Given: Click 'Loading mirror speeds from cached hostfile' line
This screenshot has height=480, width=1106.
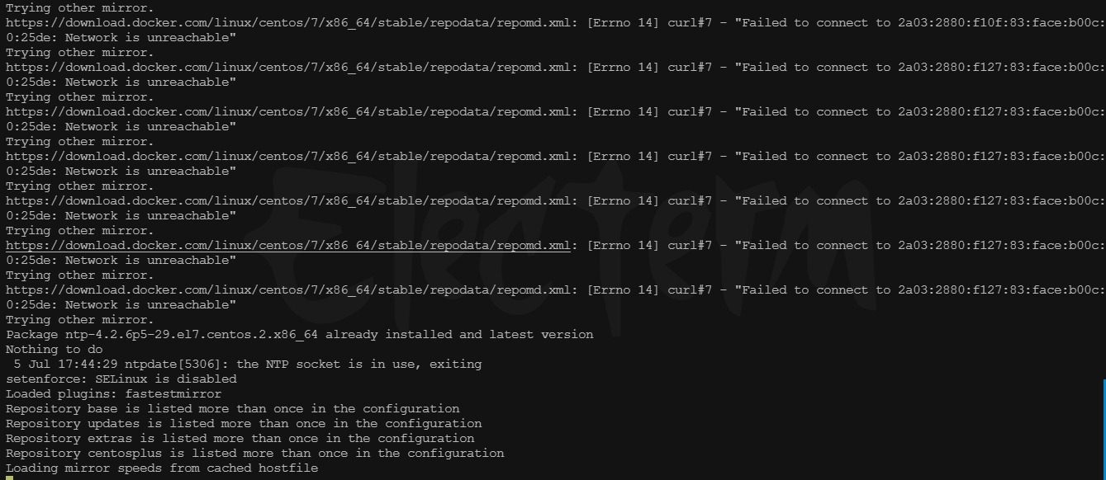Looking at the screenshot, I should pos(162,468).
